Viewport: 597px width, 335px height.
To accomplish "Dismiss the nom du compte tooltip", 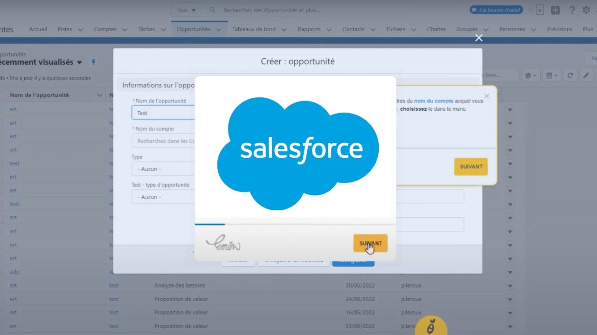I will tap(487, 96).
